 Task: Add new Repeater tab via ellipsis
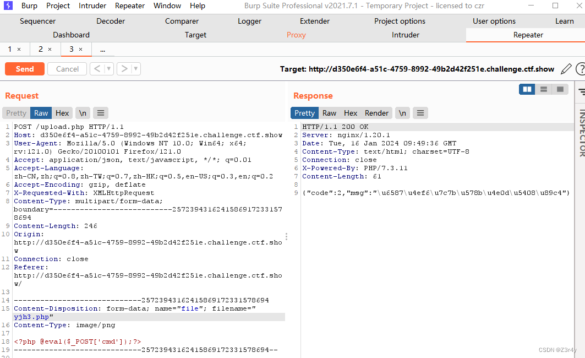pyautogui.click(x=102, y=49)
